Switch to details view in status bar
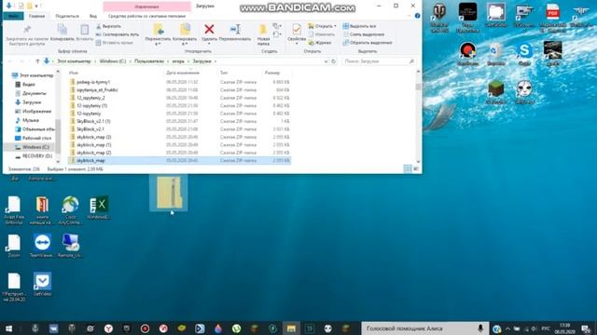This screenshot has width=597, height=335. coord(408,169)
